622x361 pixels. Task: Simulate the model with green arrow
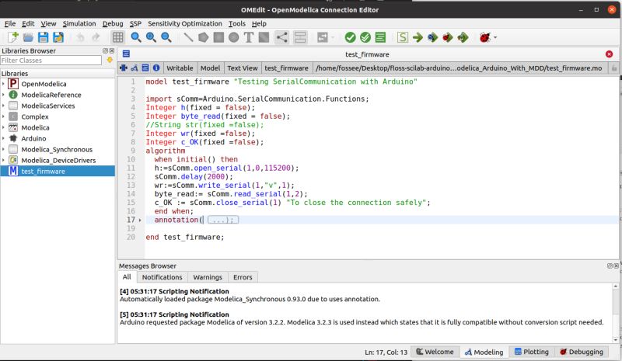[x=418, y=37]
